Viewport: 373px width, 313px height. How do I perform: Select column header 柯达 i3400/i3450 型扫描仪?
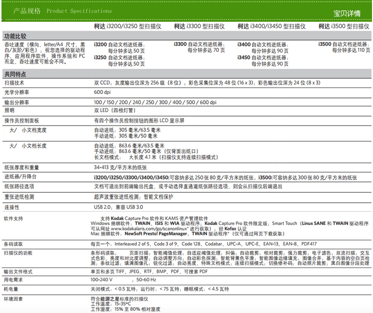pyautogui.click(x=271, y=26)
